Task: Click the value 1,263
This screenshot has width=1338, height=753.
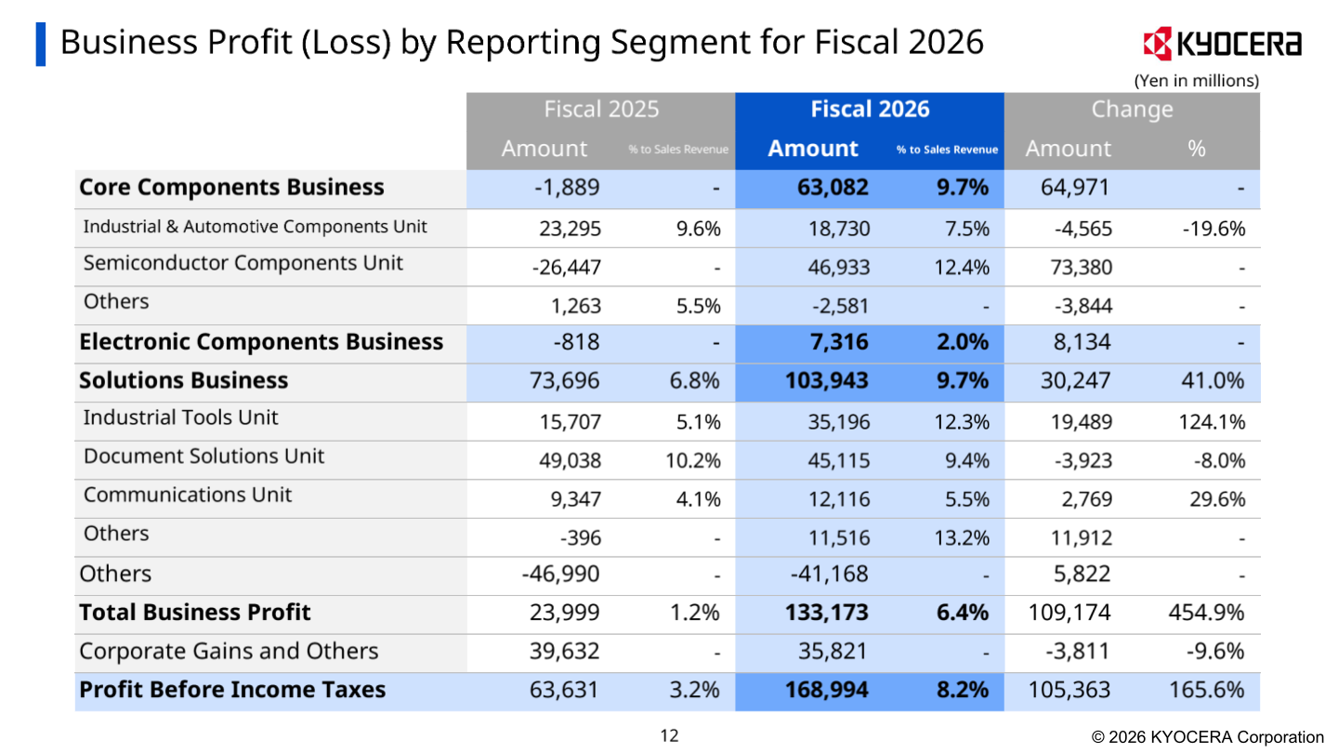Action: coord(574,306)
